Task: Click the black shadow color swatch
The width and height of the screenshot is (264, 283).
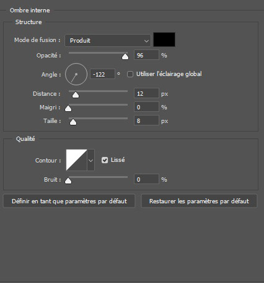Action: point(164,40)
